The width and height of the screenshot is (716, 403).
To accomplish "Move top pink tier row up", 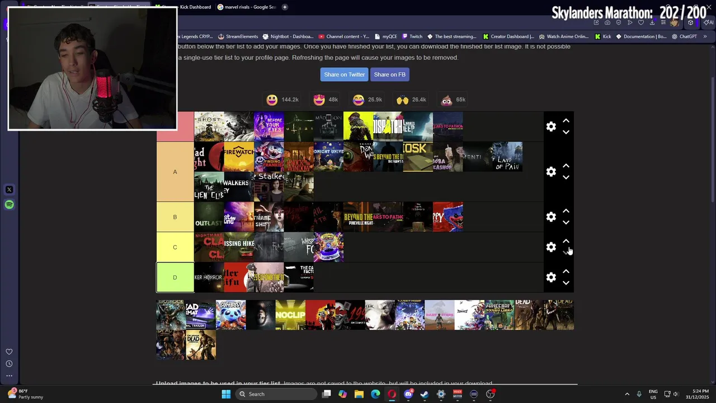I will point(566,121).
